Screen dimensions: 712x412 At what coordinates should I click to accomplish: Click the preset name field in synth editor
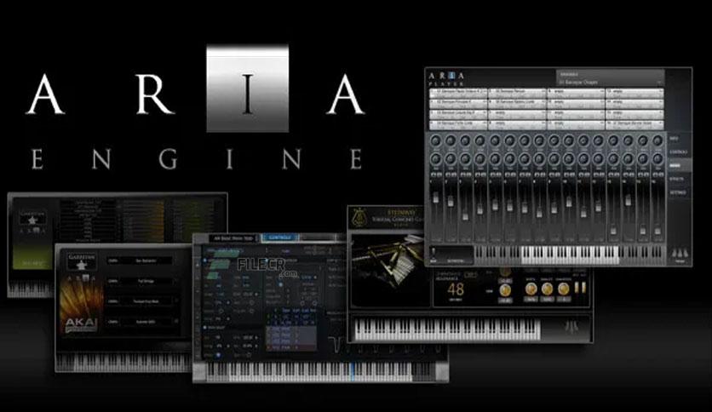(x=233, y=238)
